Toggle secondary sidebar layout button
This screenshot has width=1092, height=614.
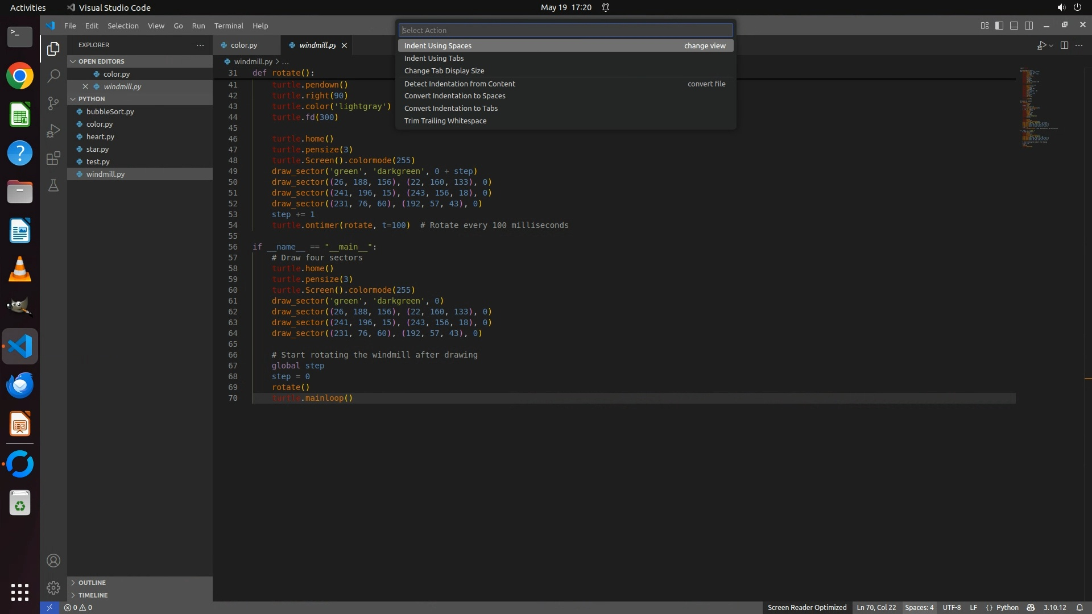coord(1029,26)
